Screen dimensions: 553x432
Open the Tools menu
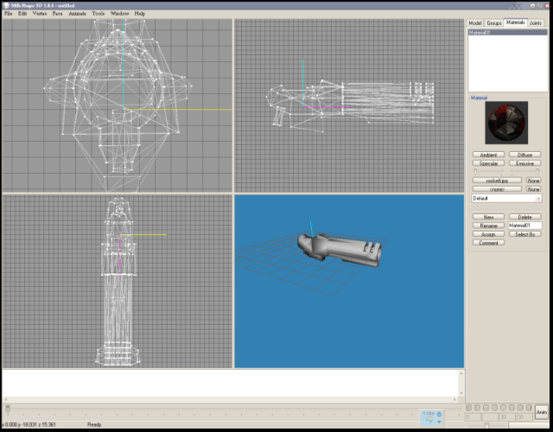click(x=99, y=14)
